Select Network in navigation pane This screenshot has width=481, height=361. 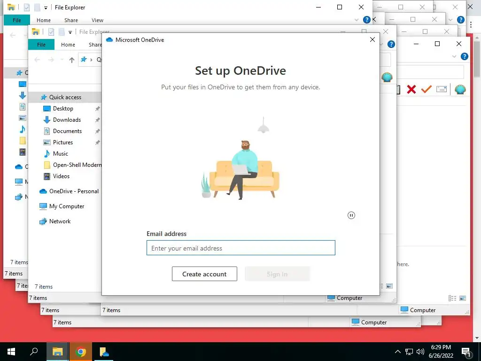tap(60, 221)
